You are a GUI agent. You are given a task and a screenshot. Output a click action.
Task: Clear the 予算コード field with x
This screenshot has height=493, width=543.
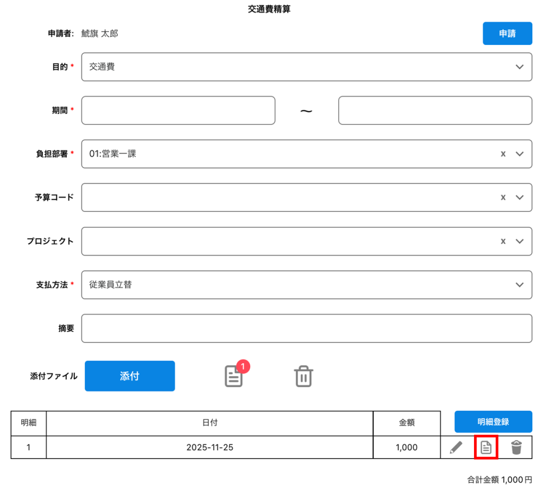[x=503, y=198]
